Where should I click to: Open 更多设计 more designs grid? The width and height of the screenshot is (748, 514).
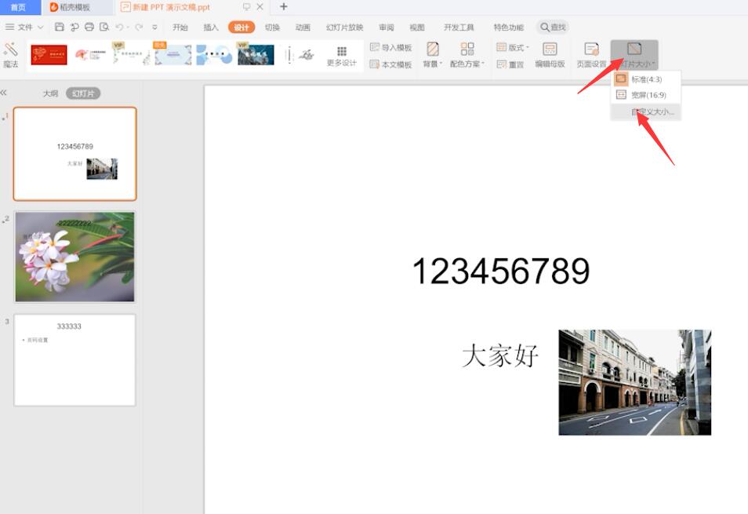342,57
